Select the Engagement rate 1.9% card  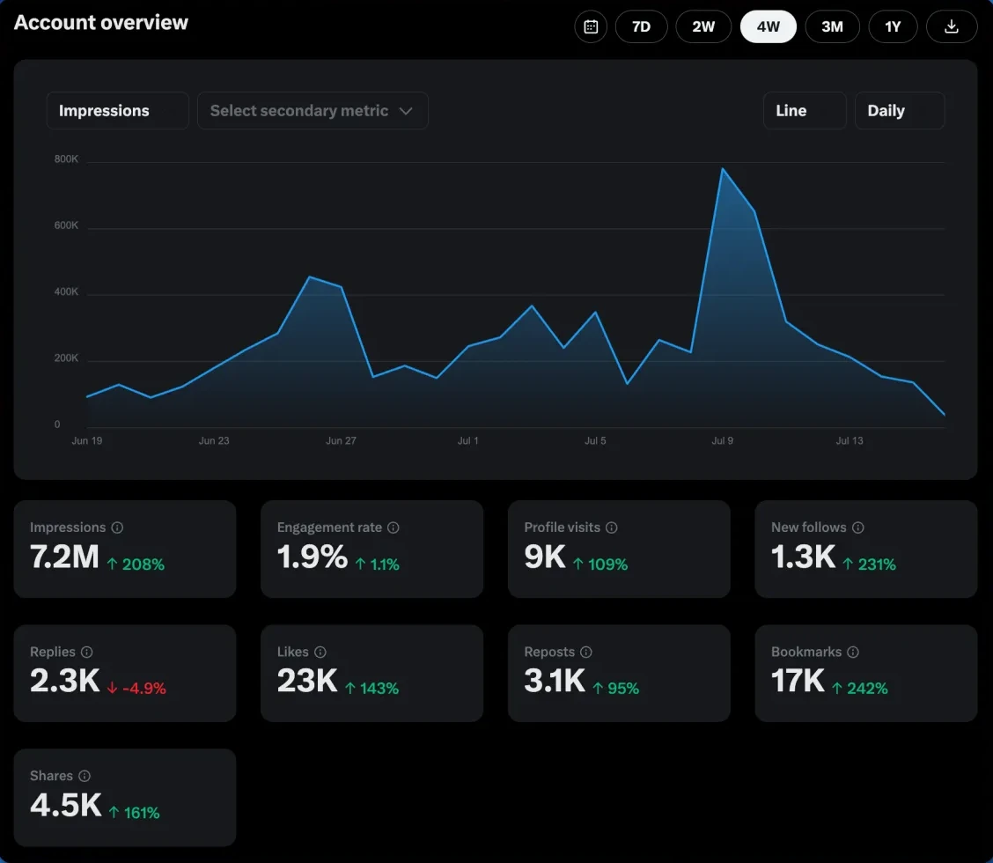click(371, 549)
